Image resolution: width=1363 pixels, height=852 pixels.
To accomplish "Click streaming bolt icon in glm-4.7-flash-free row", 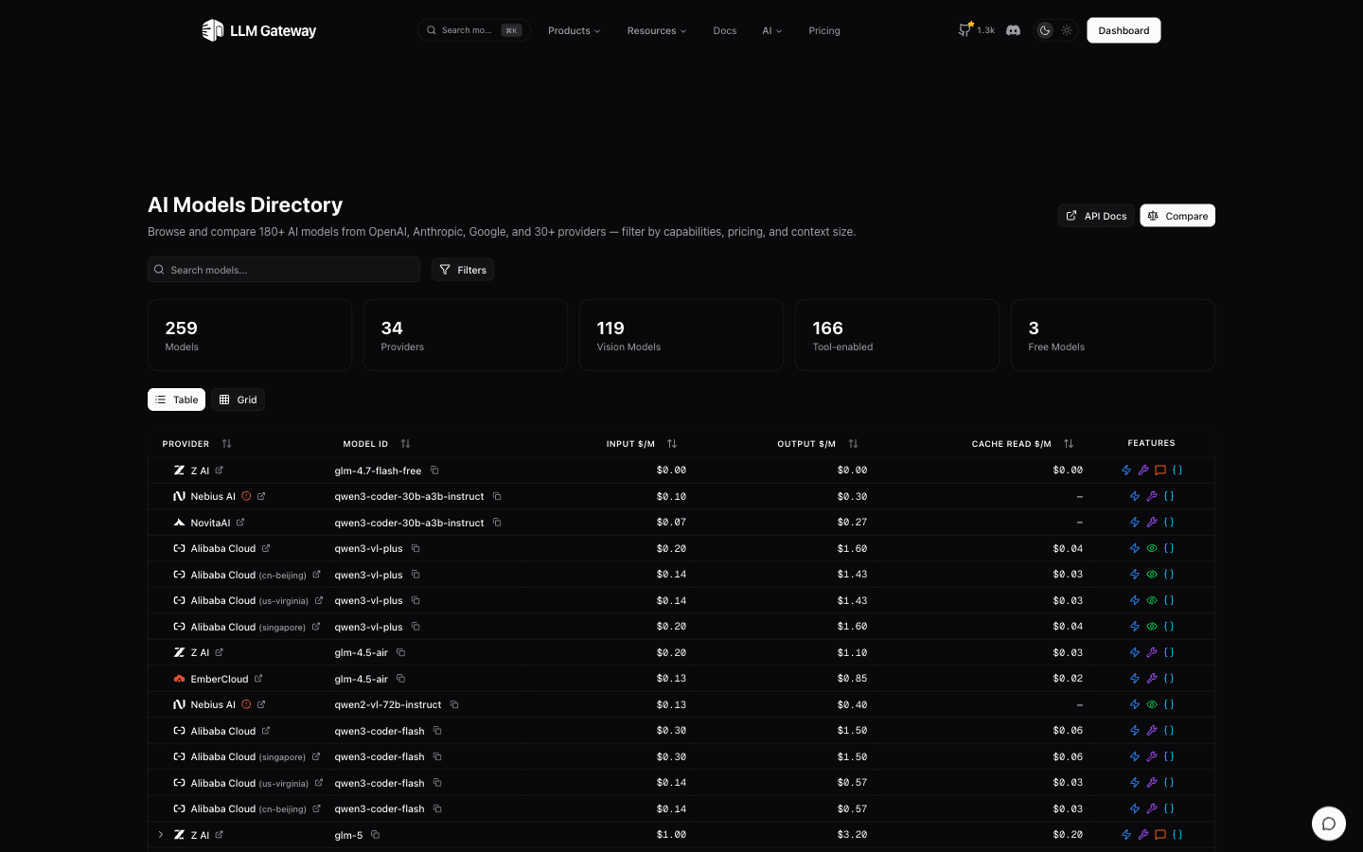I will click(1126, 470).
